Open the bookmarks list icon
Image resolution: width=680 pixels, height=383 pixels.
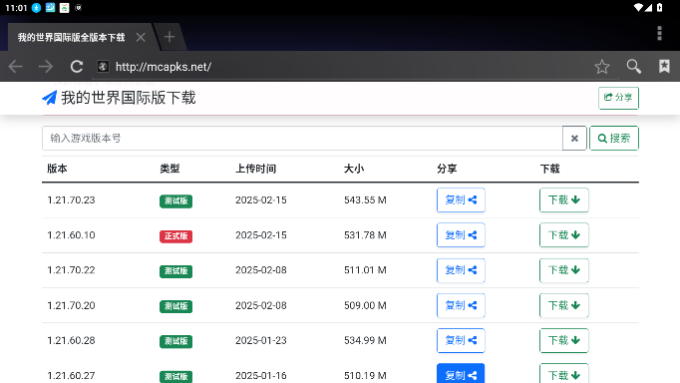[664, 67]
